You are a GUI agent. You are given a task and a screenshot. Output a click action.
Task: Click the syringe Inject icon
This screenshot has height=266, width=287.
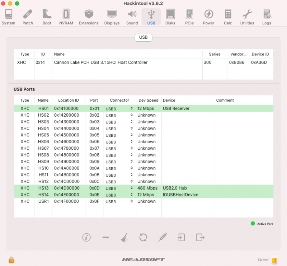[x=163, y=237]
